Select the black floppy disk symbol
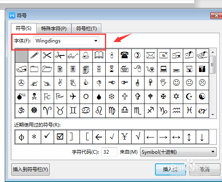This screenshot has height=182, width=222. (x=202, y=69)
